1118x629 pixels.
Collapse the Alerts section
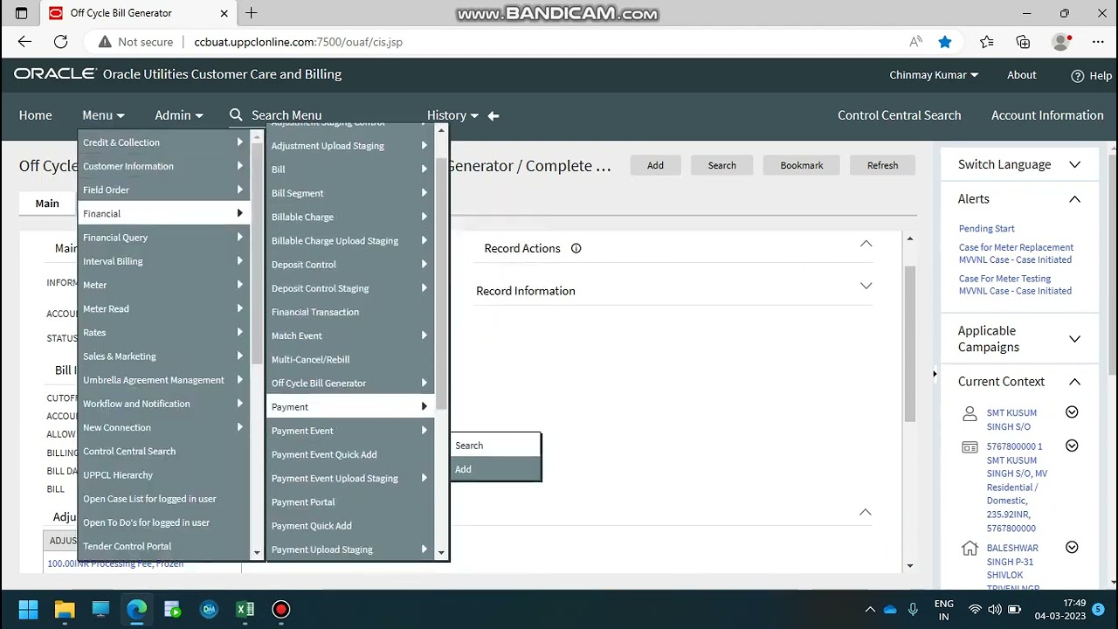[1074, 199]
